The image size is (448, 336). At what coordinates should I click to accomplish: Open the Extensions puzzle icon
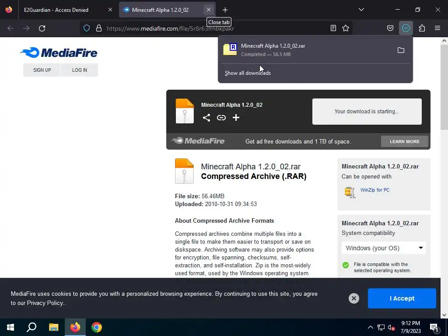pyautogui.click(x=422, y=28)
